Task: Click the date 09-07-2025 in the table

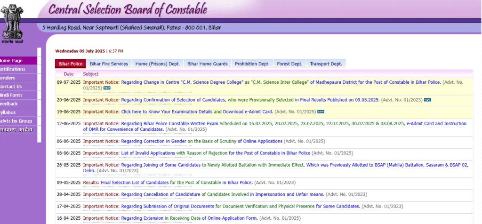Action: point(69,82)
